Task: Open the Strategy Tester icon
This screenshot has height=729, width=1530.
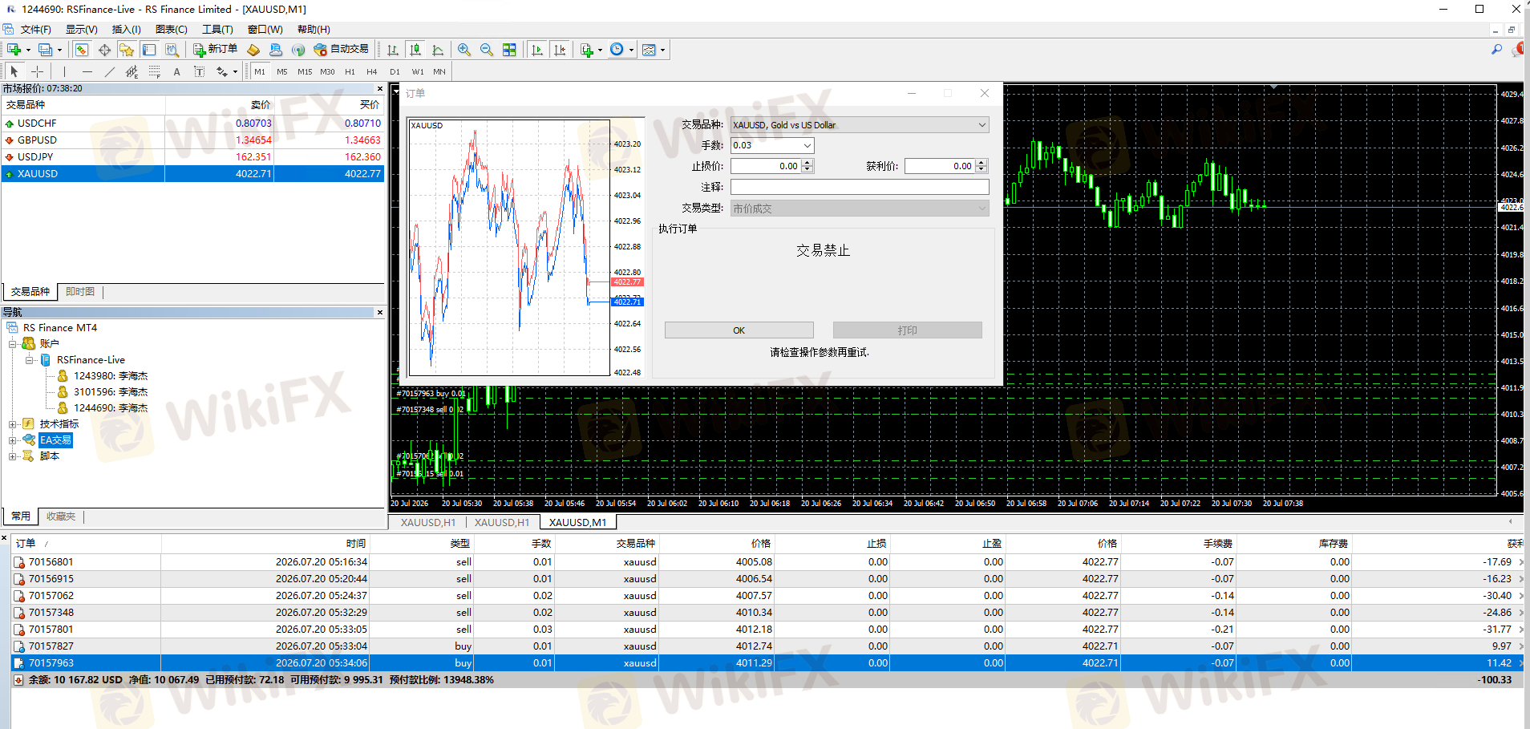Action: 172,50
